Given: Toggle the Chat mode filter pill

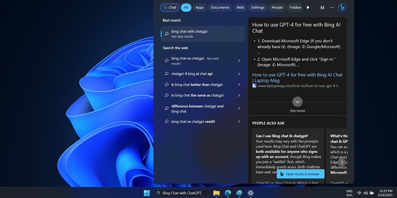Looking at the screenshot, I should tap(169, 7).
